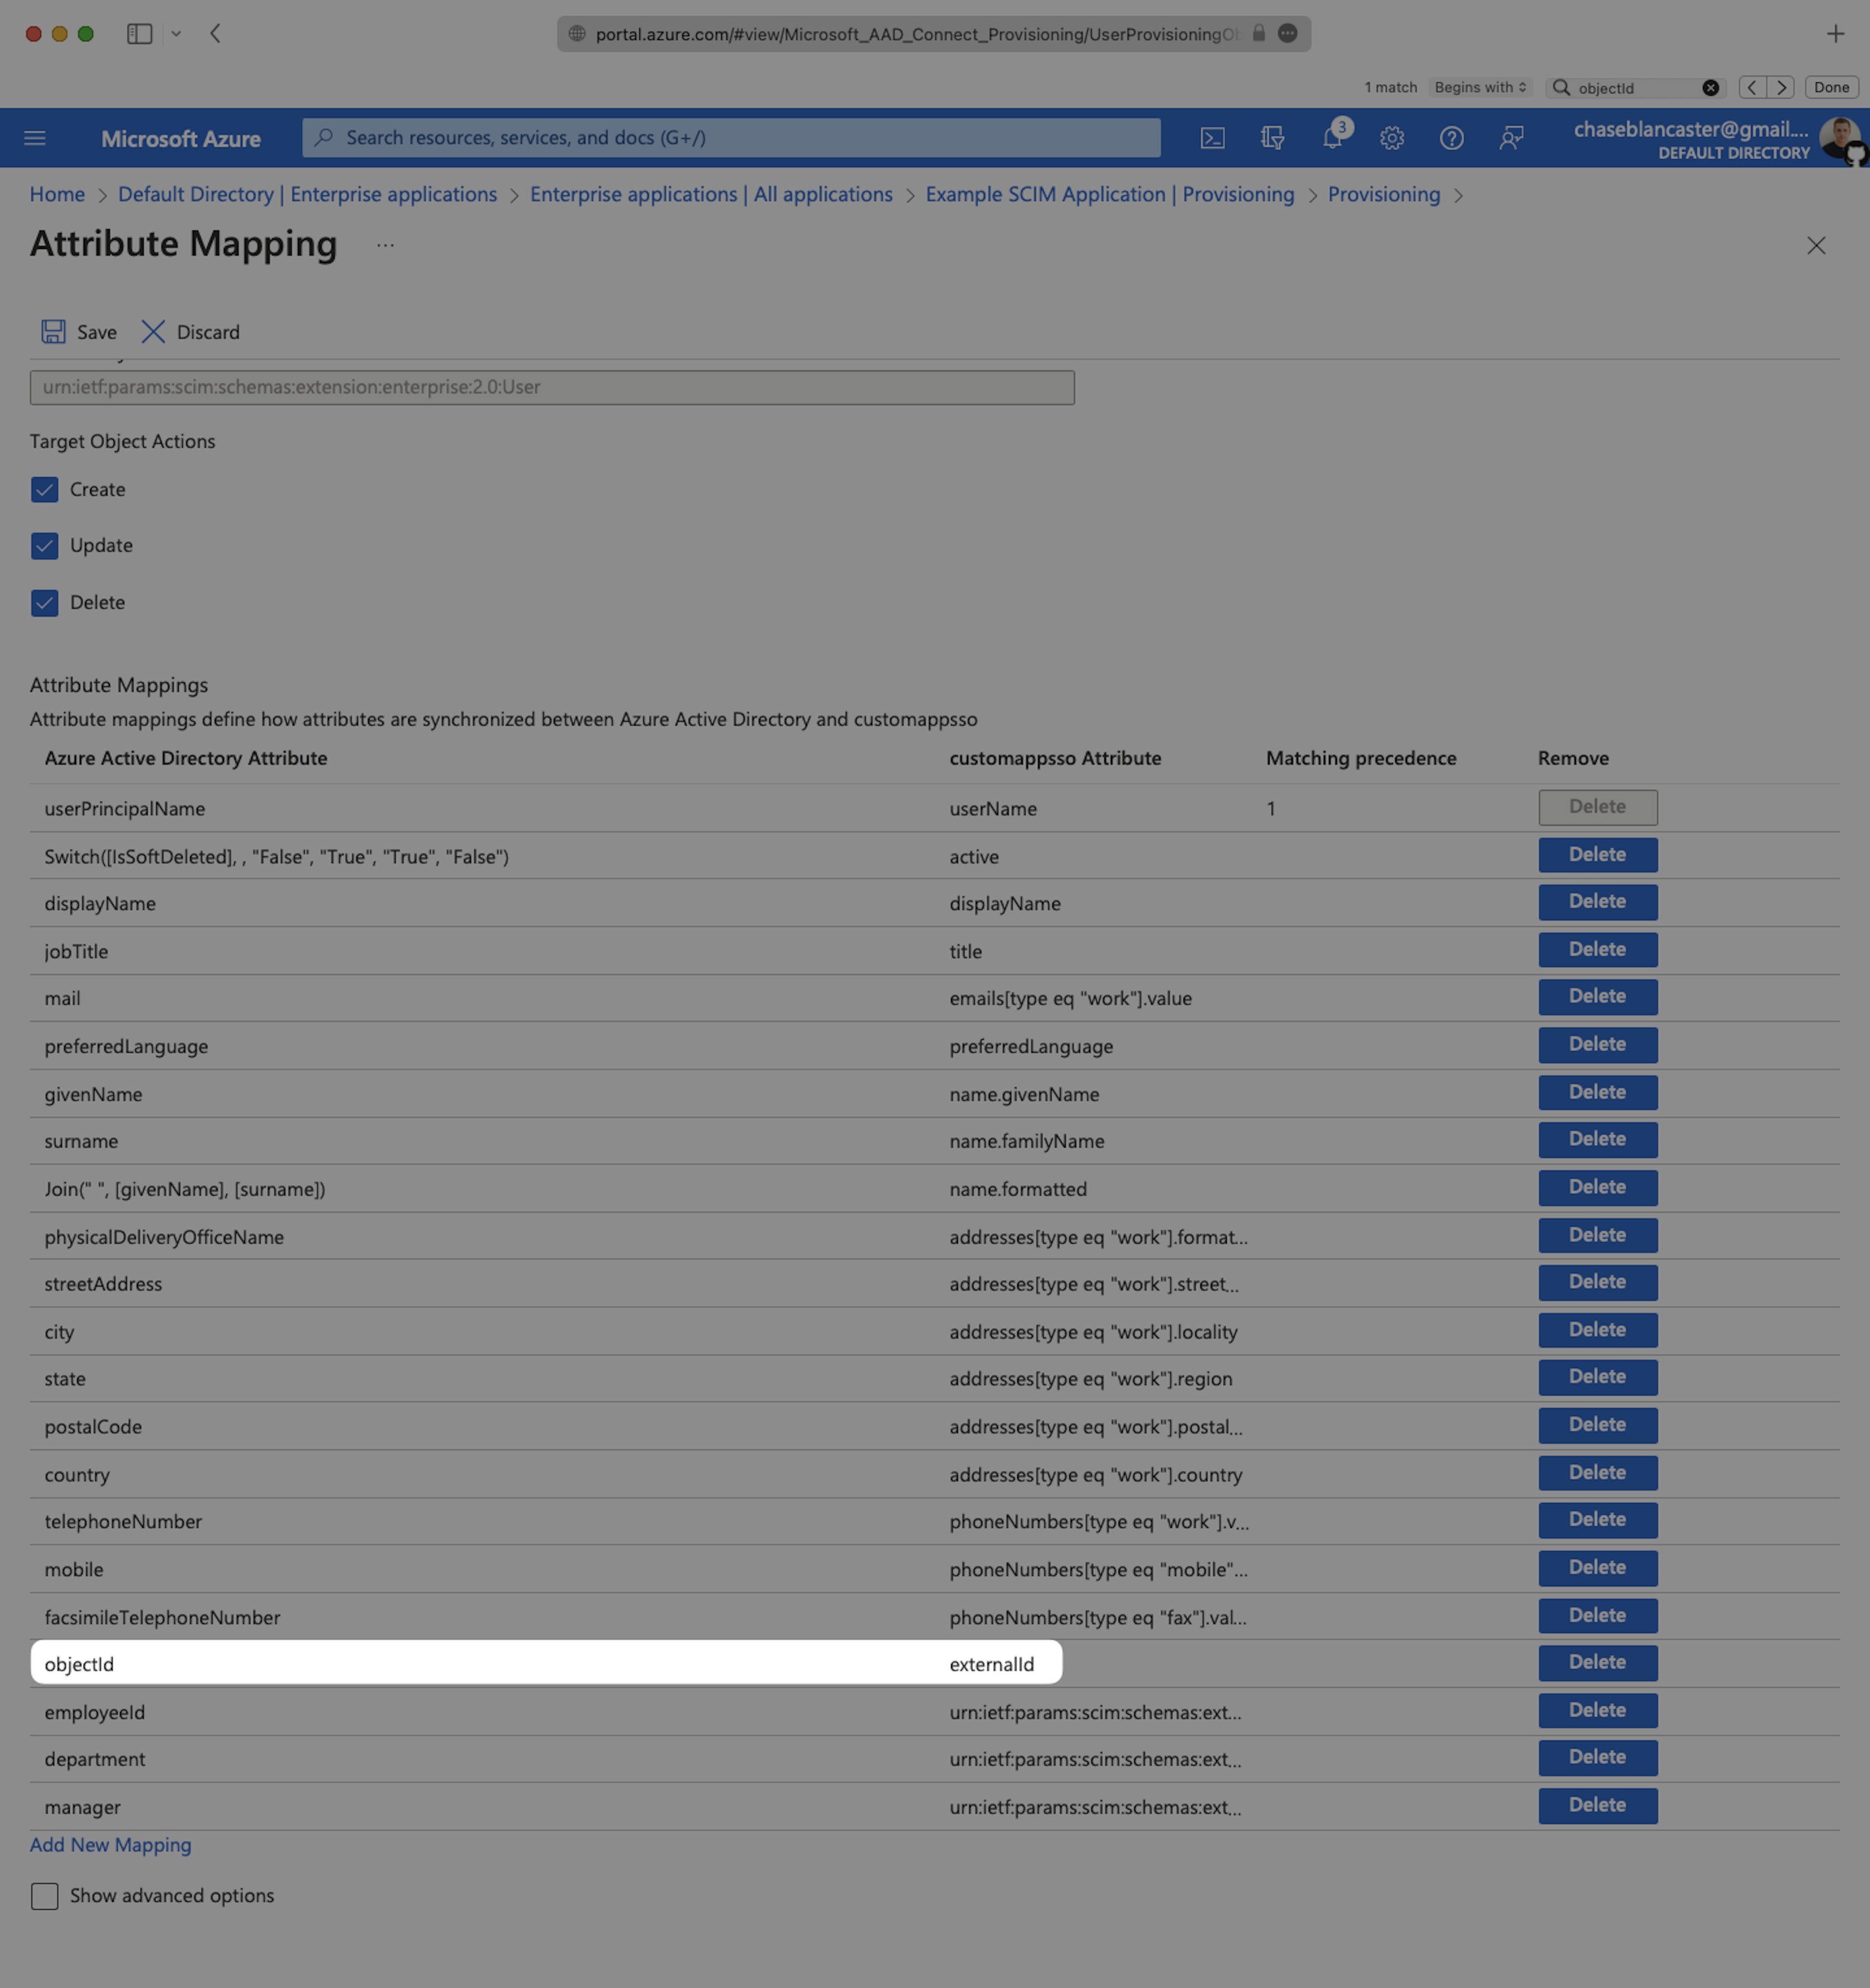The width and height of the screenshot is (1870, 1988).
Task: Uncheck the Create checkbox
Action: pyautogui.click(x=44, y=490)
